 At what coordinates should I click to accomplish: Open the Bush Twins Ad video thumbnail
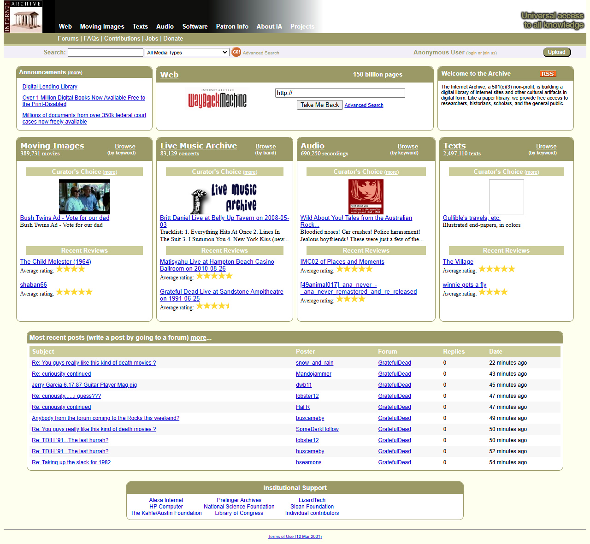[x=84, y=197]
